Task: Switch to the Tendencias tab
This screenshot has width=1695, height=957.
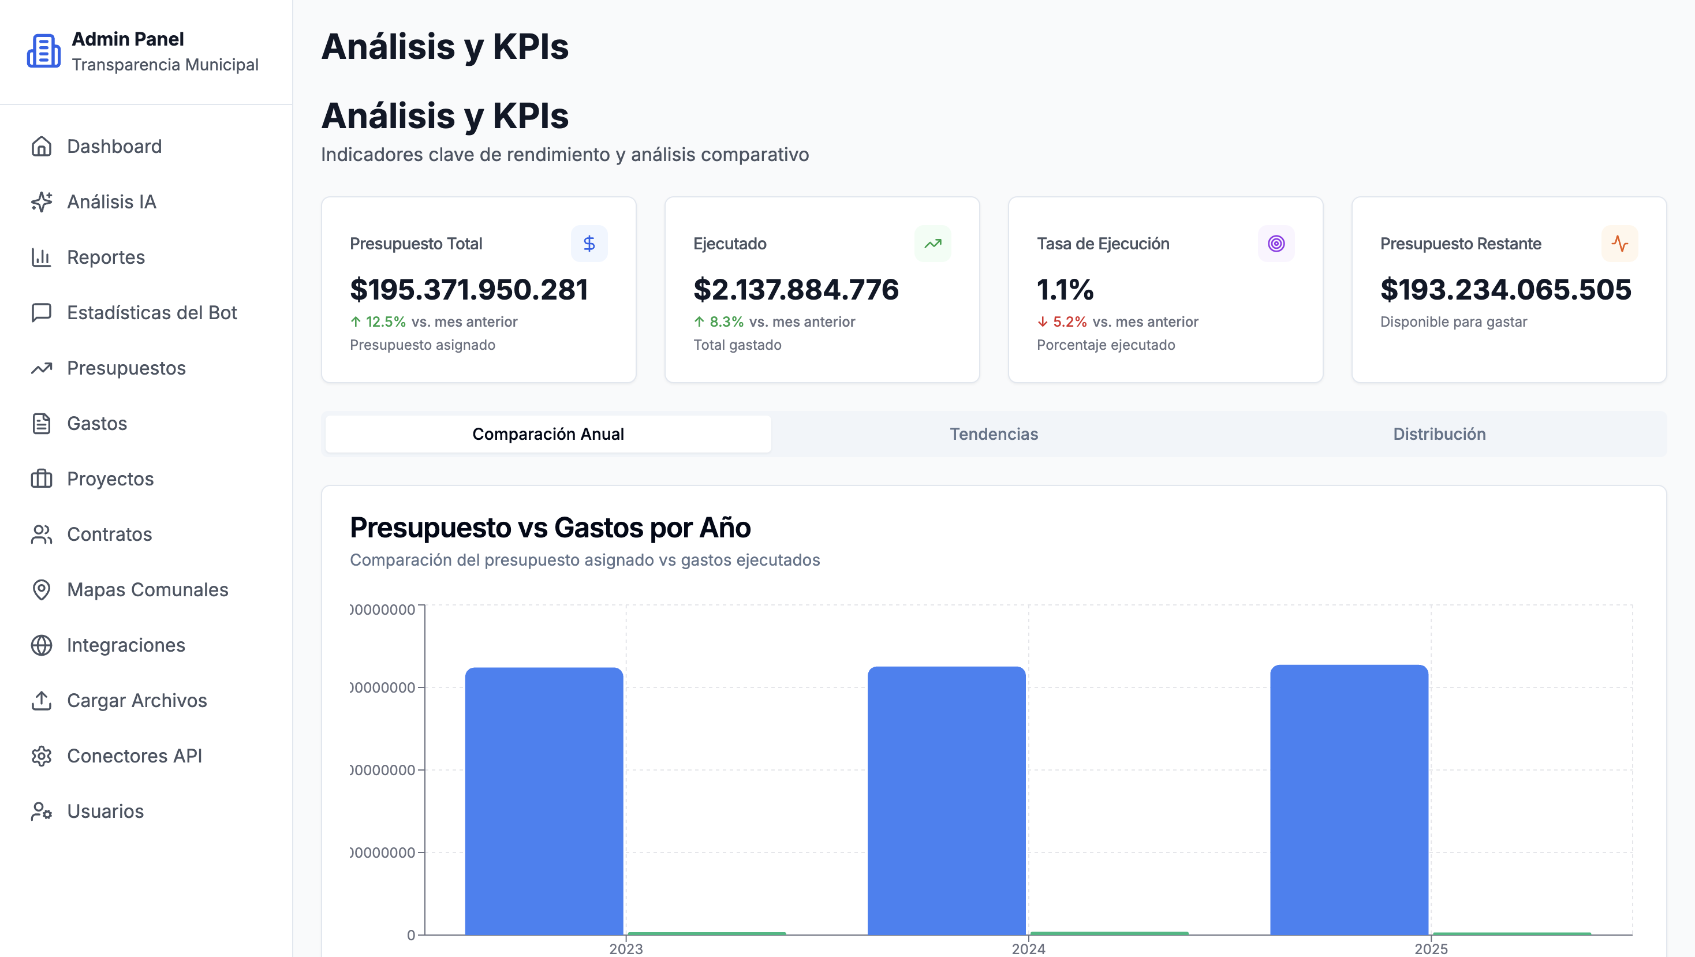Action: [994, 434]
